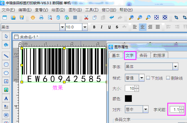Screen dimensions: 187x123
Task: Select the line drawing tool
Action: [x=6, y=56]
